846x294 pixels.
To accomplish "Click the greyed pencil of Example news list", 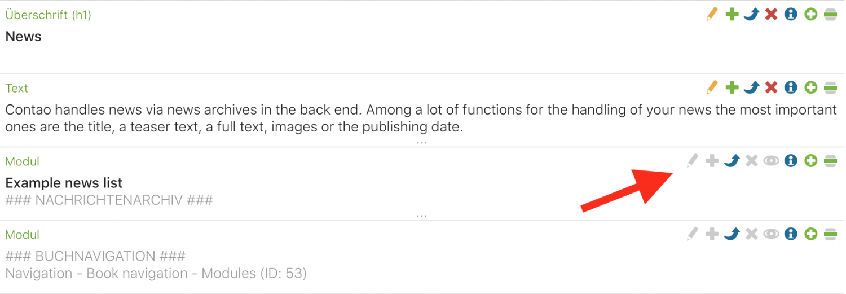I will [693, 161].
